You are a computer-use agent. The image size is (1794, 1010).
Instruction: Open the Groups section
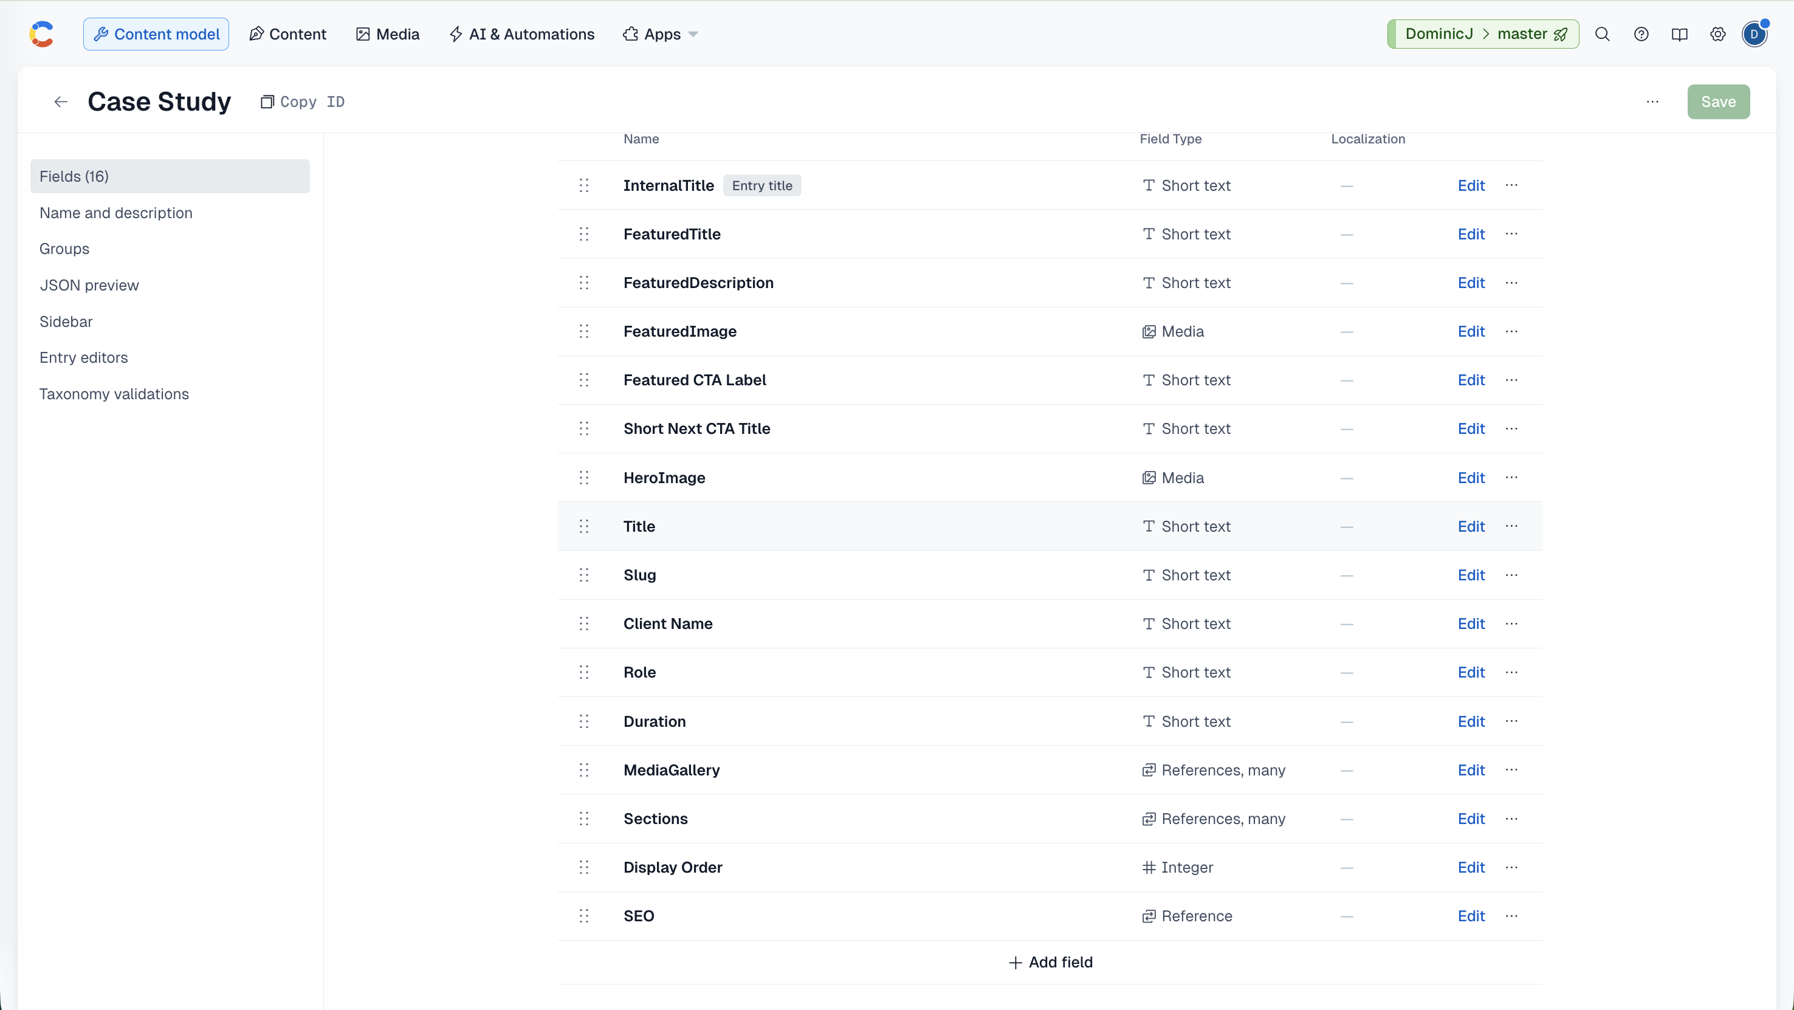pyautogui.click(x=64, y=249)
